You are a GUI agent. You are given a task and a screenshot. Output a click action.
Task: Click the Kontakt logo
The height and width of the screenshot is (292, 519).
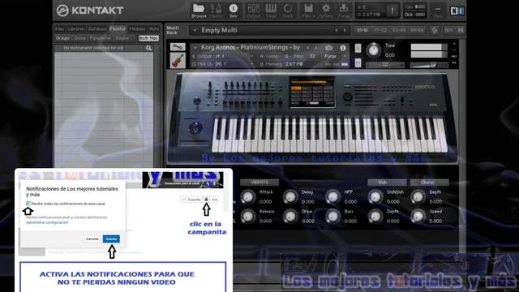click(x=90, y=11)
